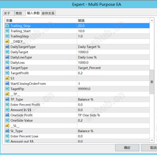Switch to the 常用 tab

20,13
